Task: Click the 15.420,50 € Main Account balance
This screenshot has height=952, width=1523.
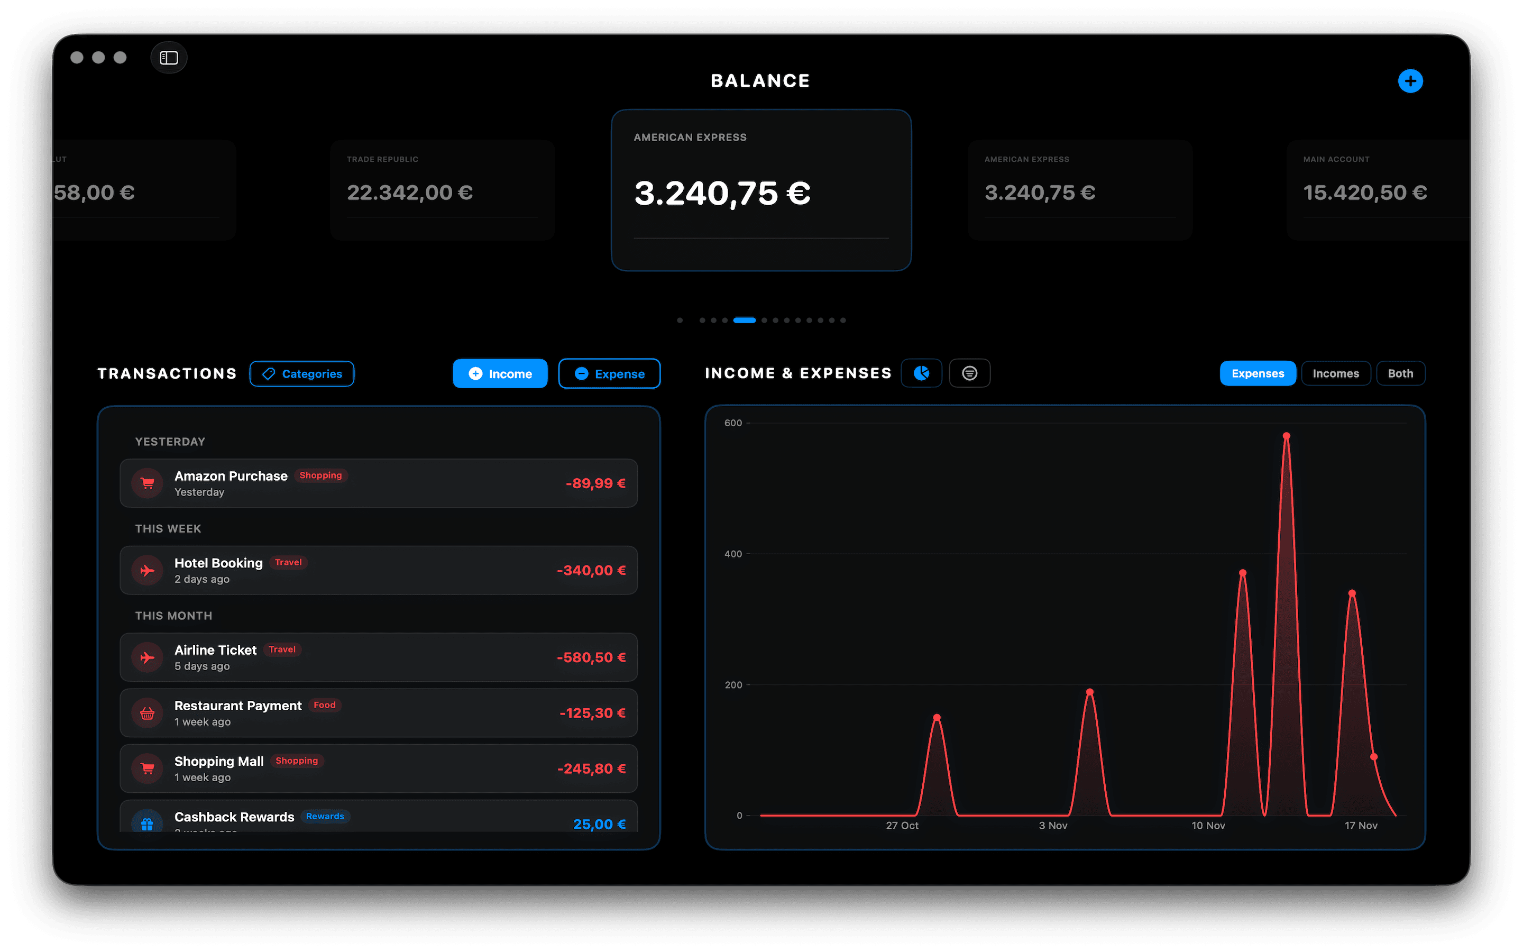Action: tap(1365, 193)
